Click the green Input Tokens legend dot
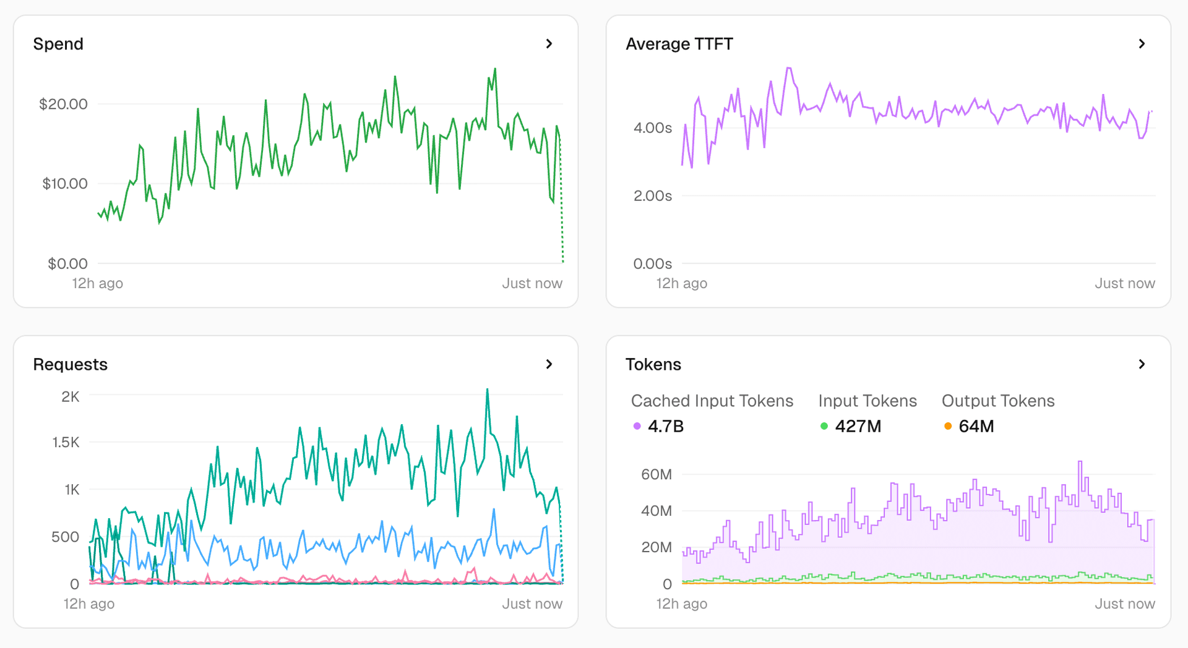The height and width of the screenshot is (648, 1188). point(824,427)
